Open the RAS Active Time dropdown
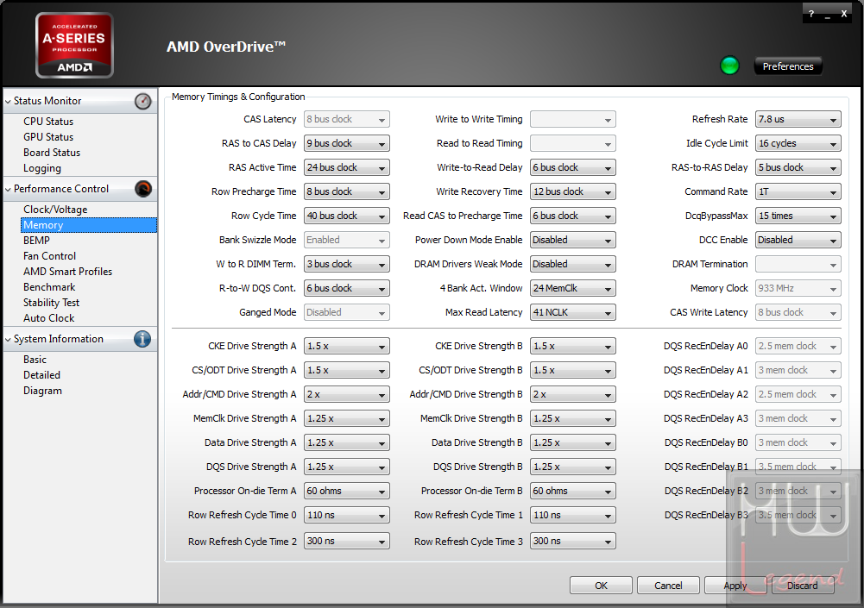This screenshot has height=608, width=864. [347, 167]
